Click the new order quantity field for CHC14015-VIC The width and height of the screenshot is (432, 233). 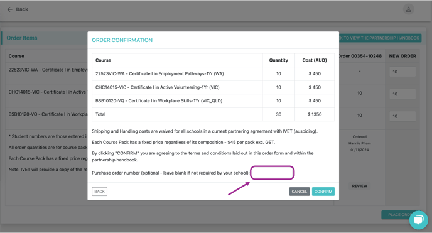[402, 94]
